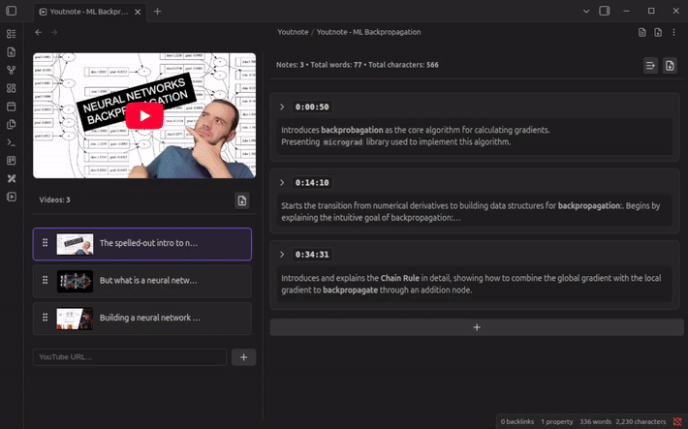Click the collapse-all notes list icon
The image size is (688, 429).
pos(650,66)
